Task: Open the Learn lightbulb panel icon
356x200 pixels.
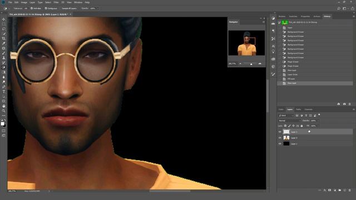Action: pos(273,52)
